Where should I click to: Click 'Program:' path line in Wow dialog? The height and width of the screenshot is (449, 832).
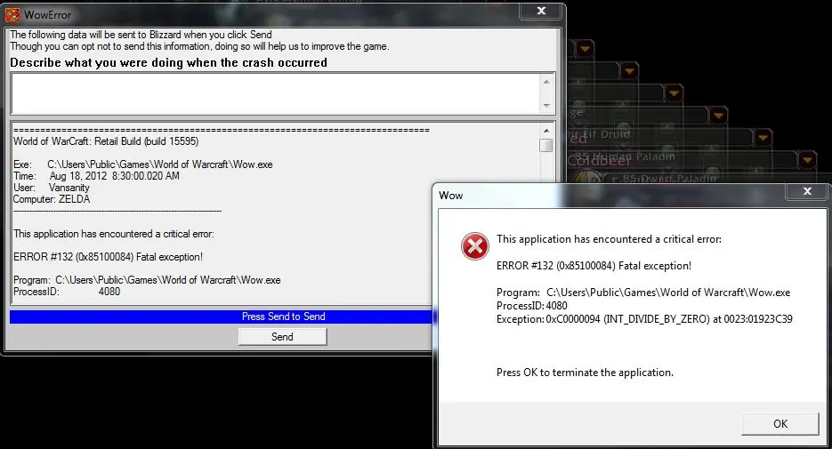click(643, 293)
